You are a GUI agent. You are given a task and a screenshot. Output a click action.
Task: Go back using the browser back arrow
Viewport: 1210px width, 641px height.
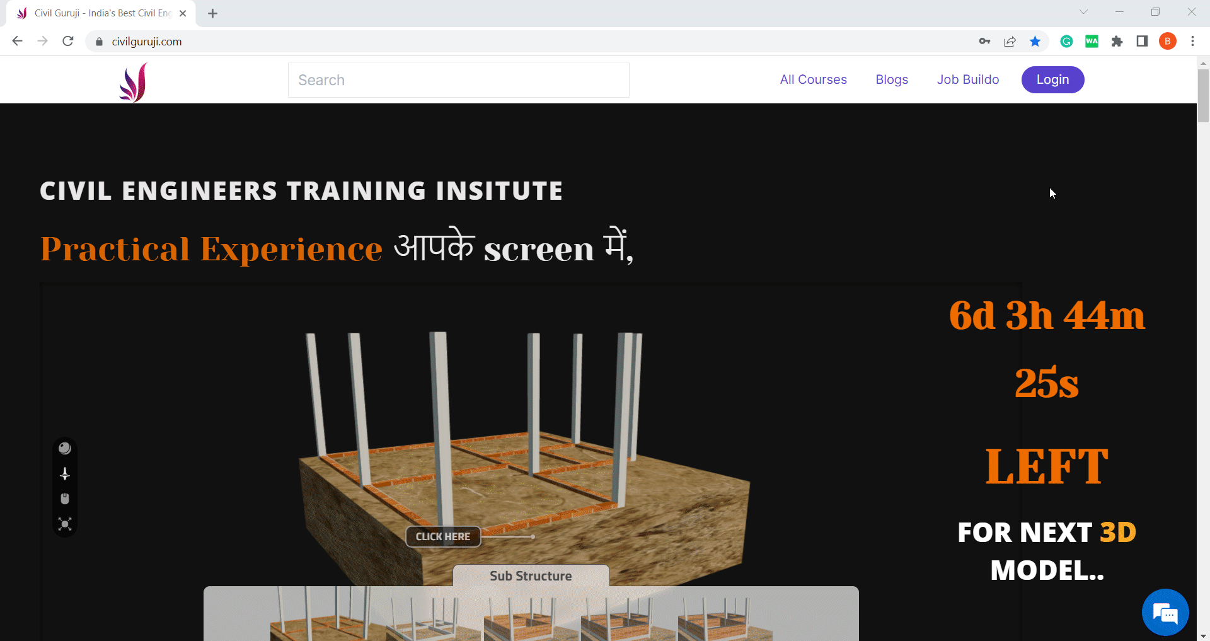click(18, 41)
